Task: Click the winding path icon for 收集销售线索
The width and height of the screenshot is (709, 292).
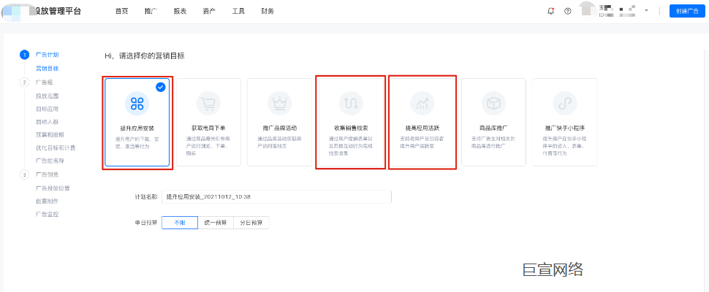Action: (351, 104)
